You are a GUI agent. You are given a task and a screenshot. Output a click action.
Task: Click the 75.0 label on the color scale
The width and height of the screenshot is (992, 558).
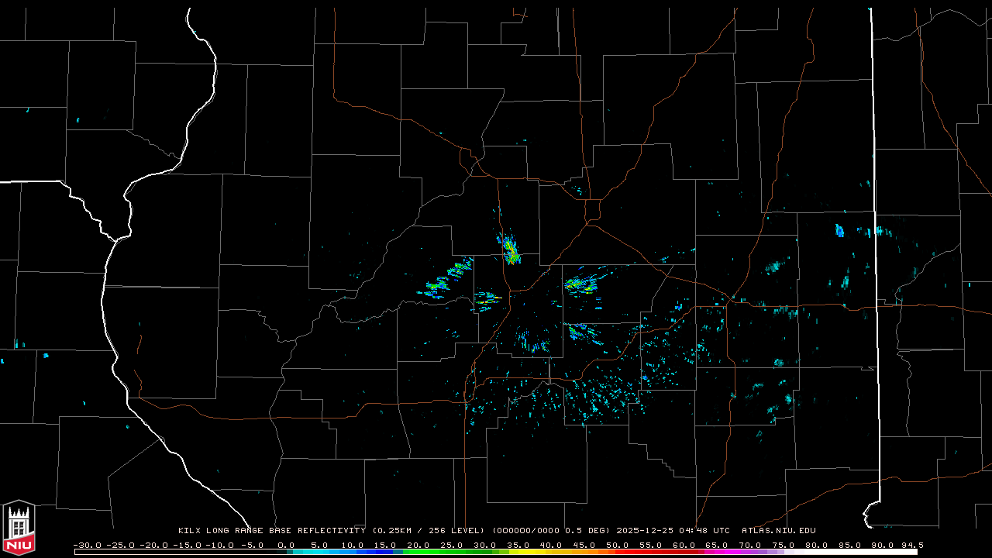[783, 545]
